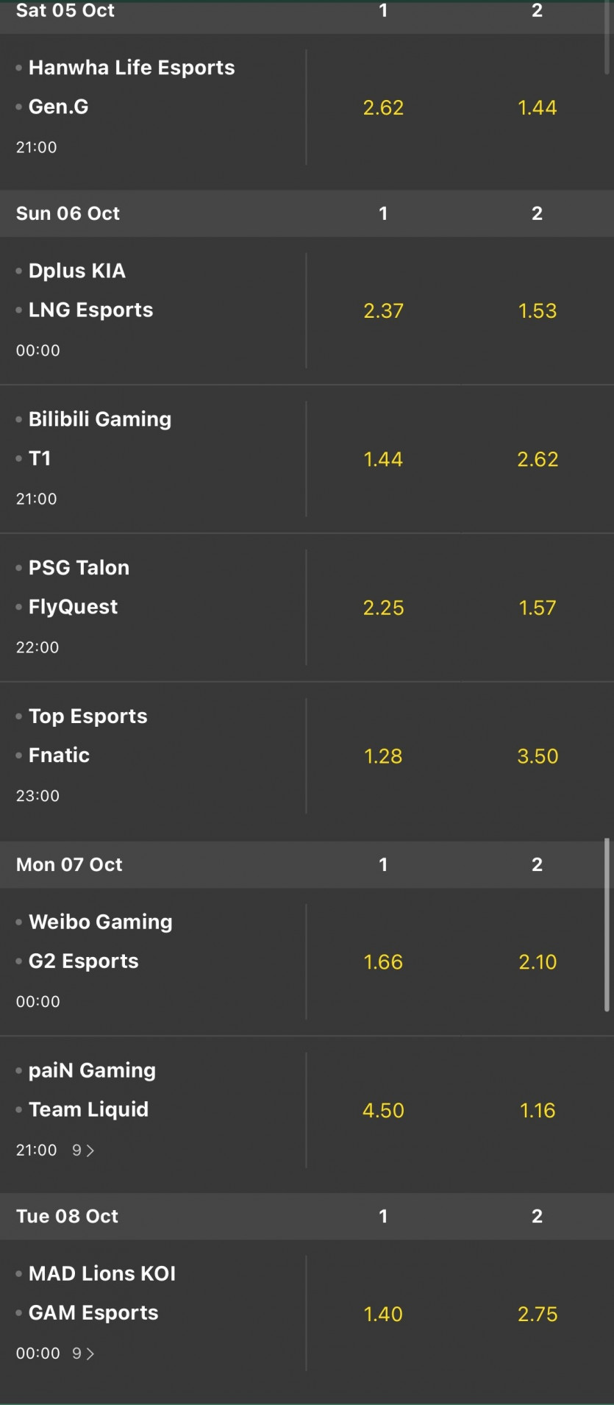Expand 9 more markets for MAD Lions KOI match
Image resolution: width=614 pixels, height=1405 pixels.
(x=83, y=1354)
